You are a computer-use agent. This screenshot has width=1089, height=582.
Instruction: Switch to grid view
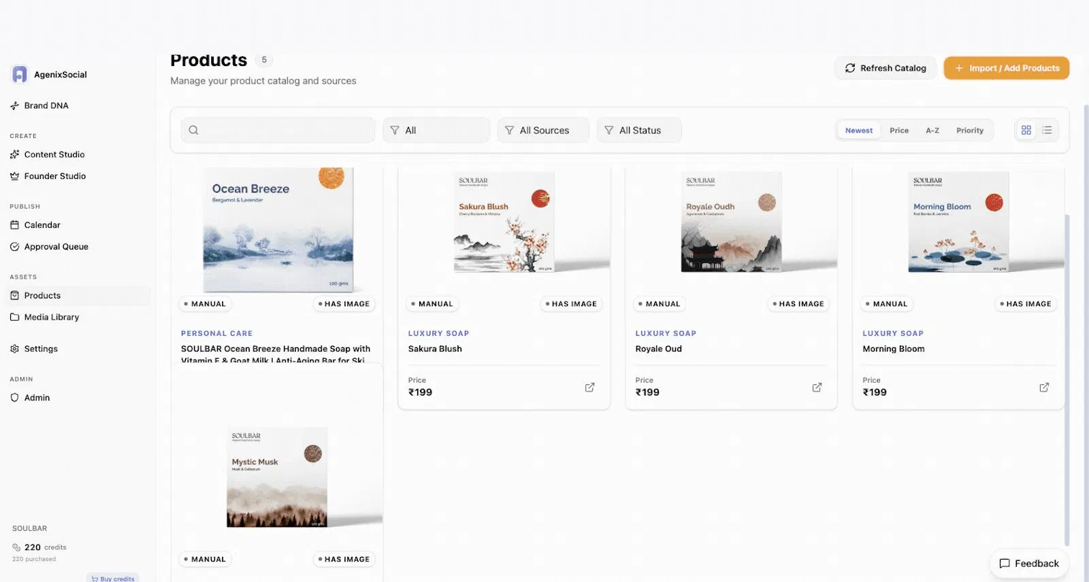coord(1026,130)
